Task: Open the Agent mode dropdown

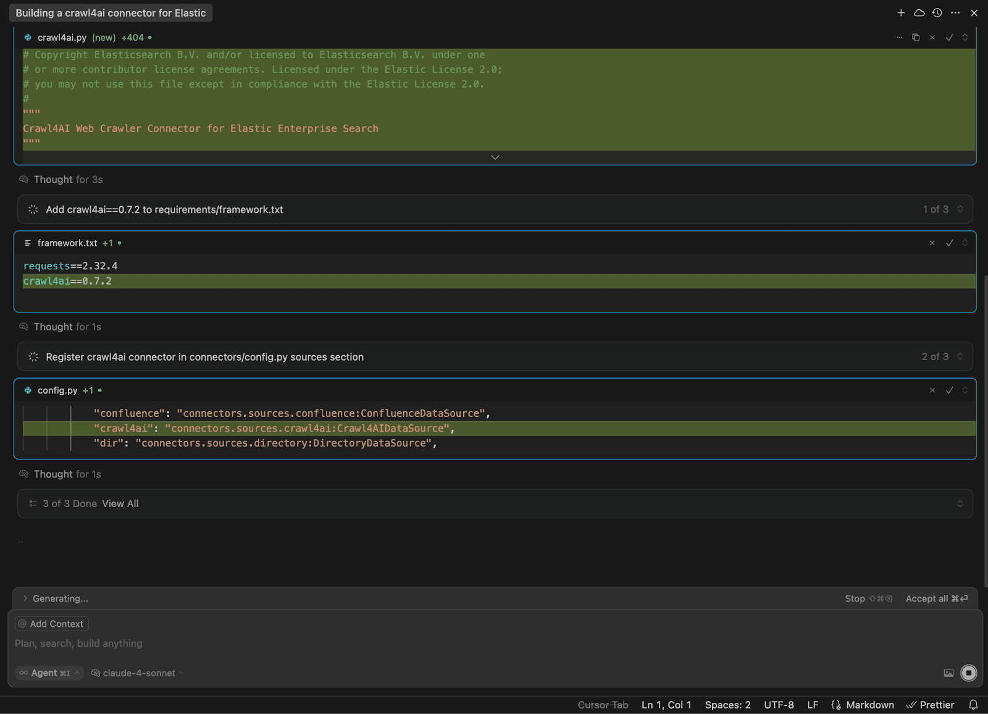Action: click(x=49, y=673)
